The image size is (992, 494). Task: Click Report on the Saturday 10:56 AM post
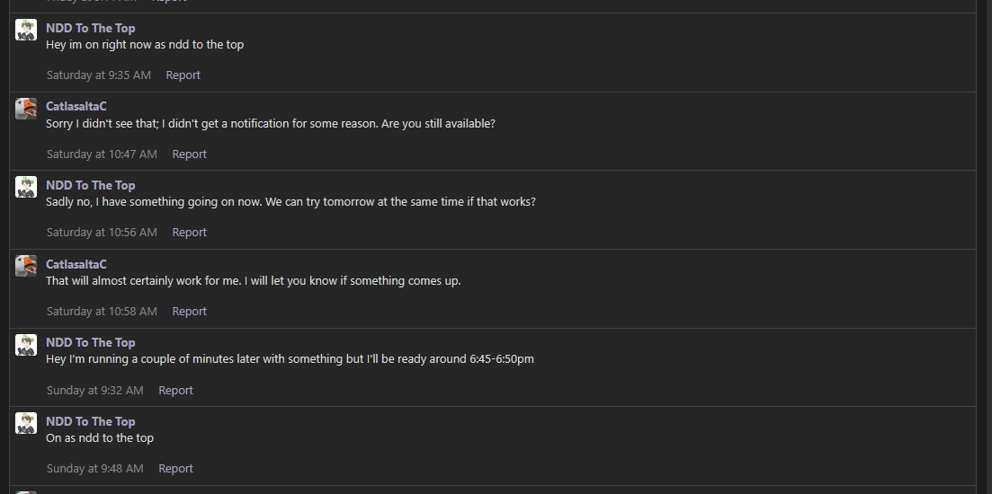click(189, 233)
